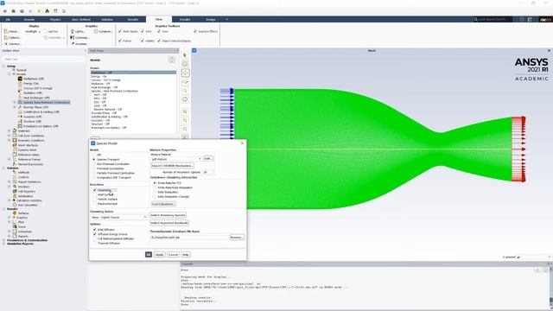Expand the Plots node under Results

[10, 222]
